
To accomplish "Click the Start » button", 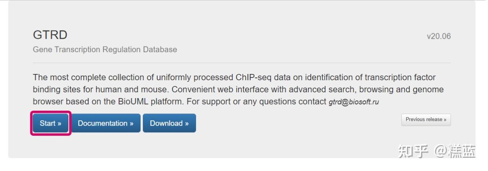I will click(x=51, y=123).
